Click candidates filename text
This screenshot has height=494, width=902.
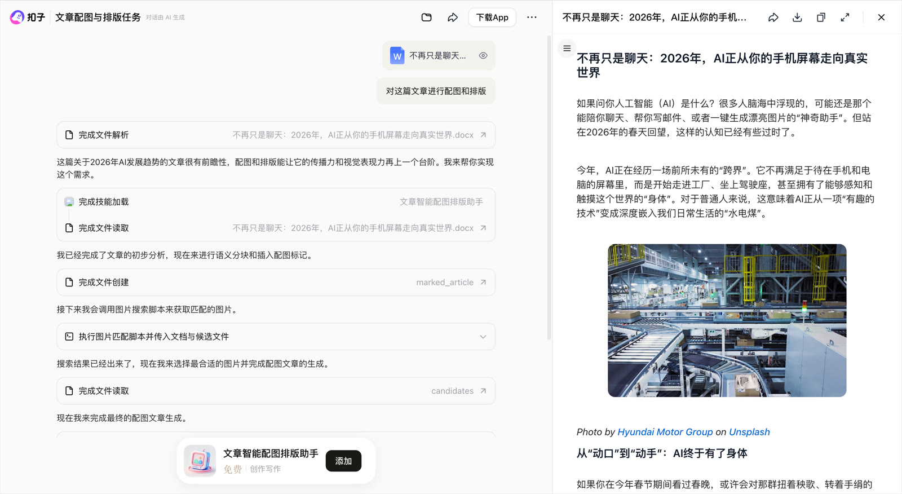pos(452,391)
